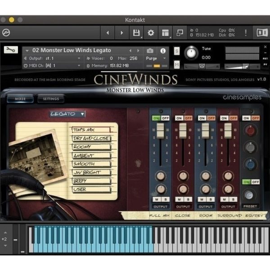Click the exclamation panic button
This screenshot has height=270, width=270.
[246, 32]
